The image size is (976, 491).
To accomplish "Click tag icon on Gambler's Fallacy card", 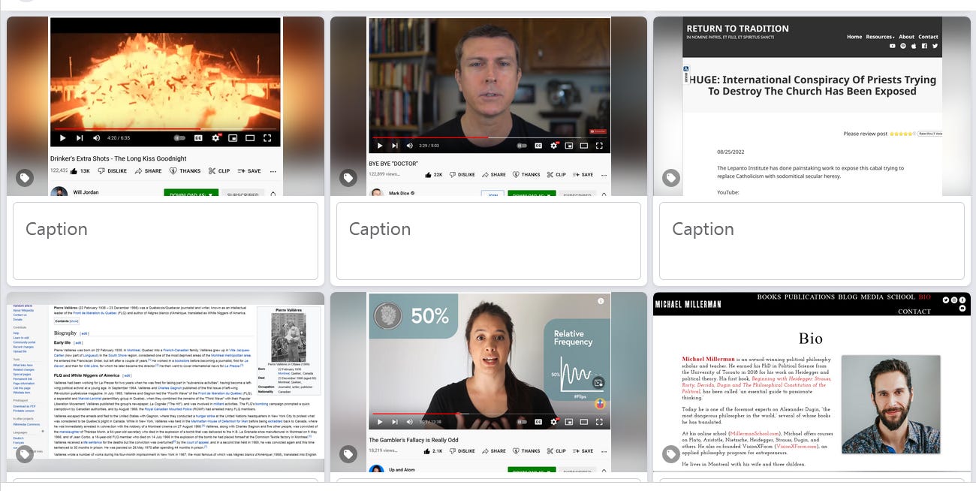I will click(x=348, y=454).
